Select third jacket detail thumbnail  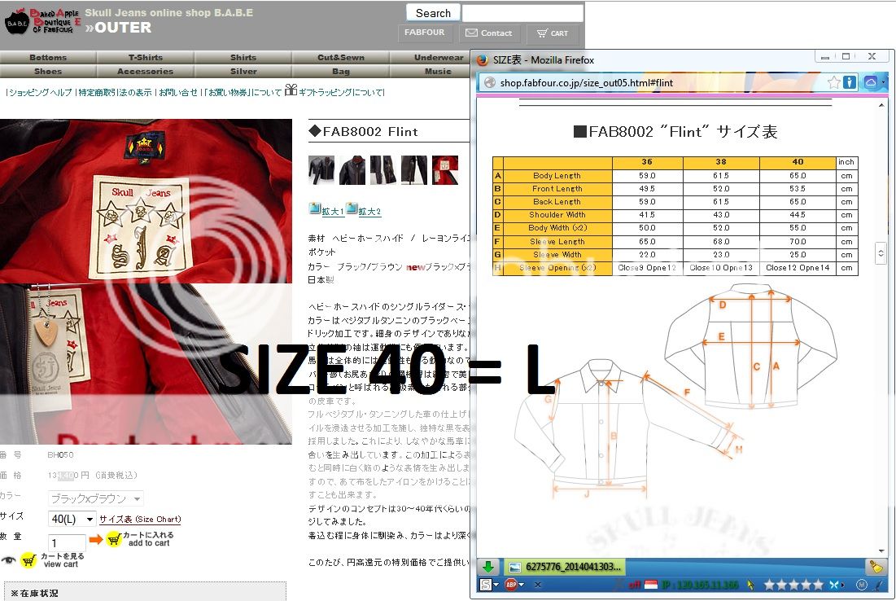382,170
